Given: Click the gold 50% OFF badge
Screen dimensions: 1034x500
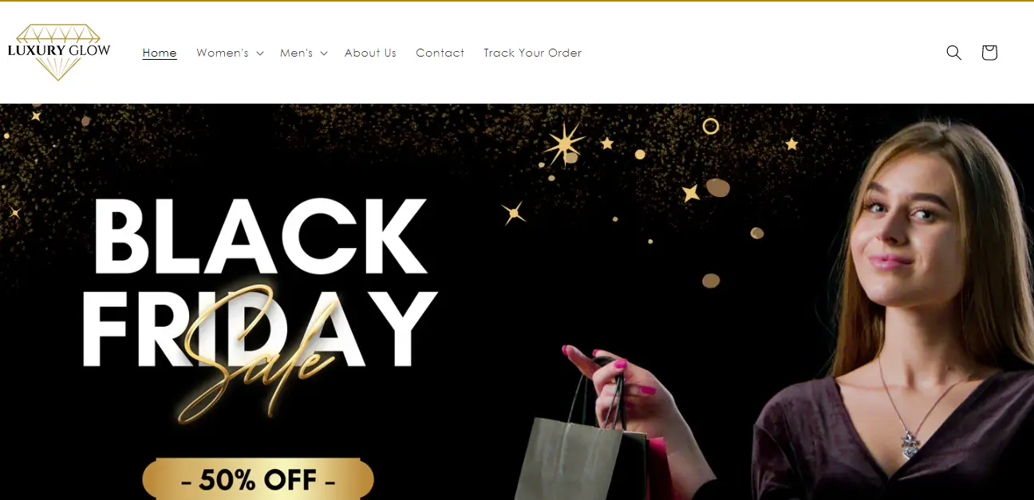Looking at the screenshot, I should pyautogui.click(x=258, y=479).
